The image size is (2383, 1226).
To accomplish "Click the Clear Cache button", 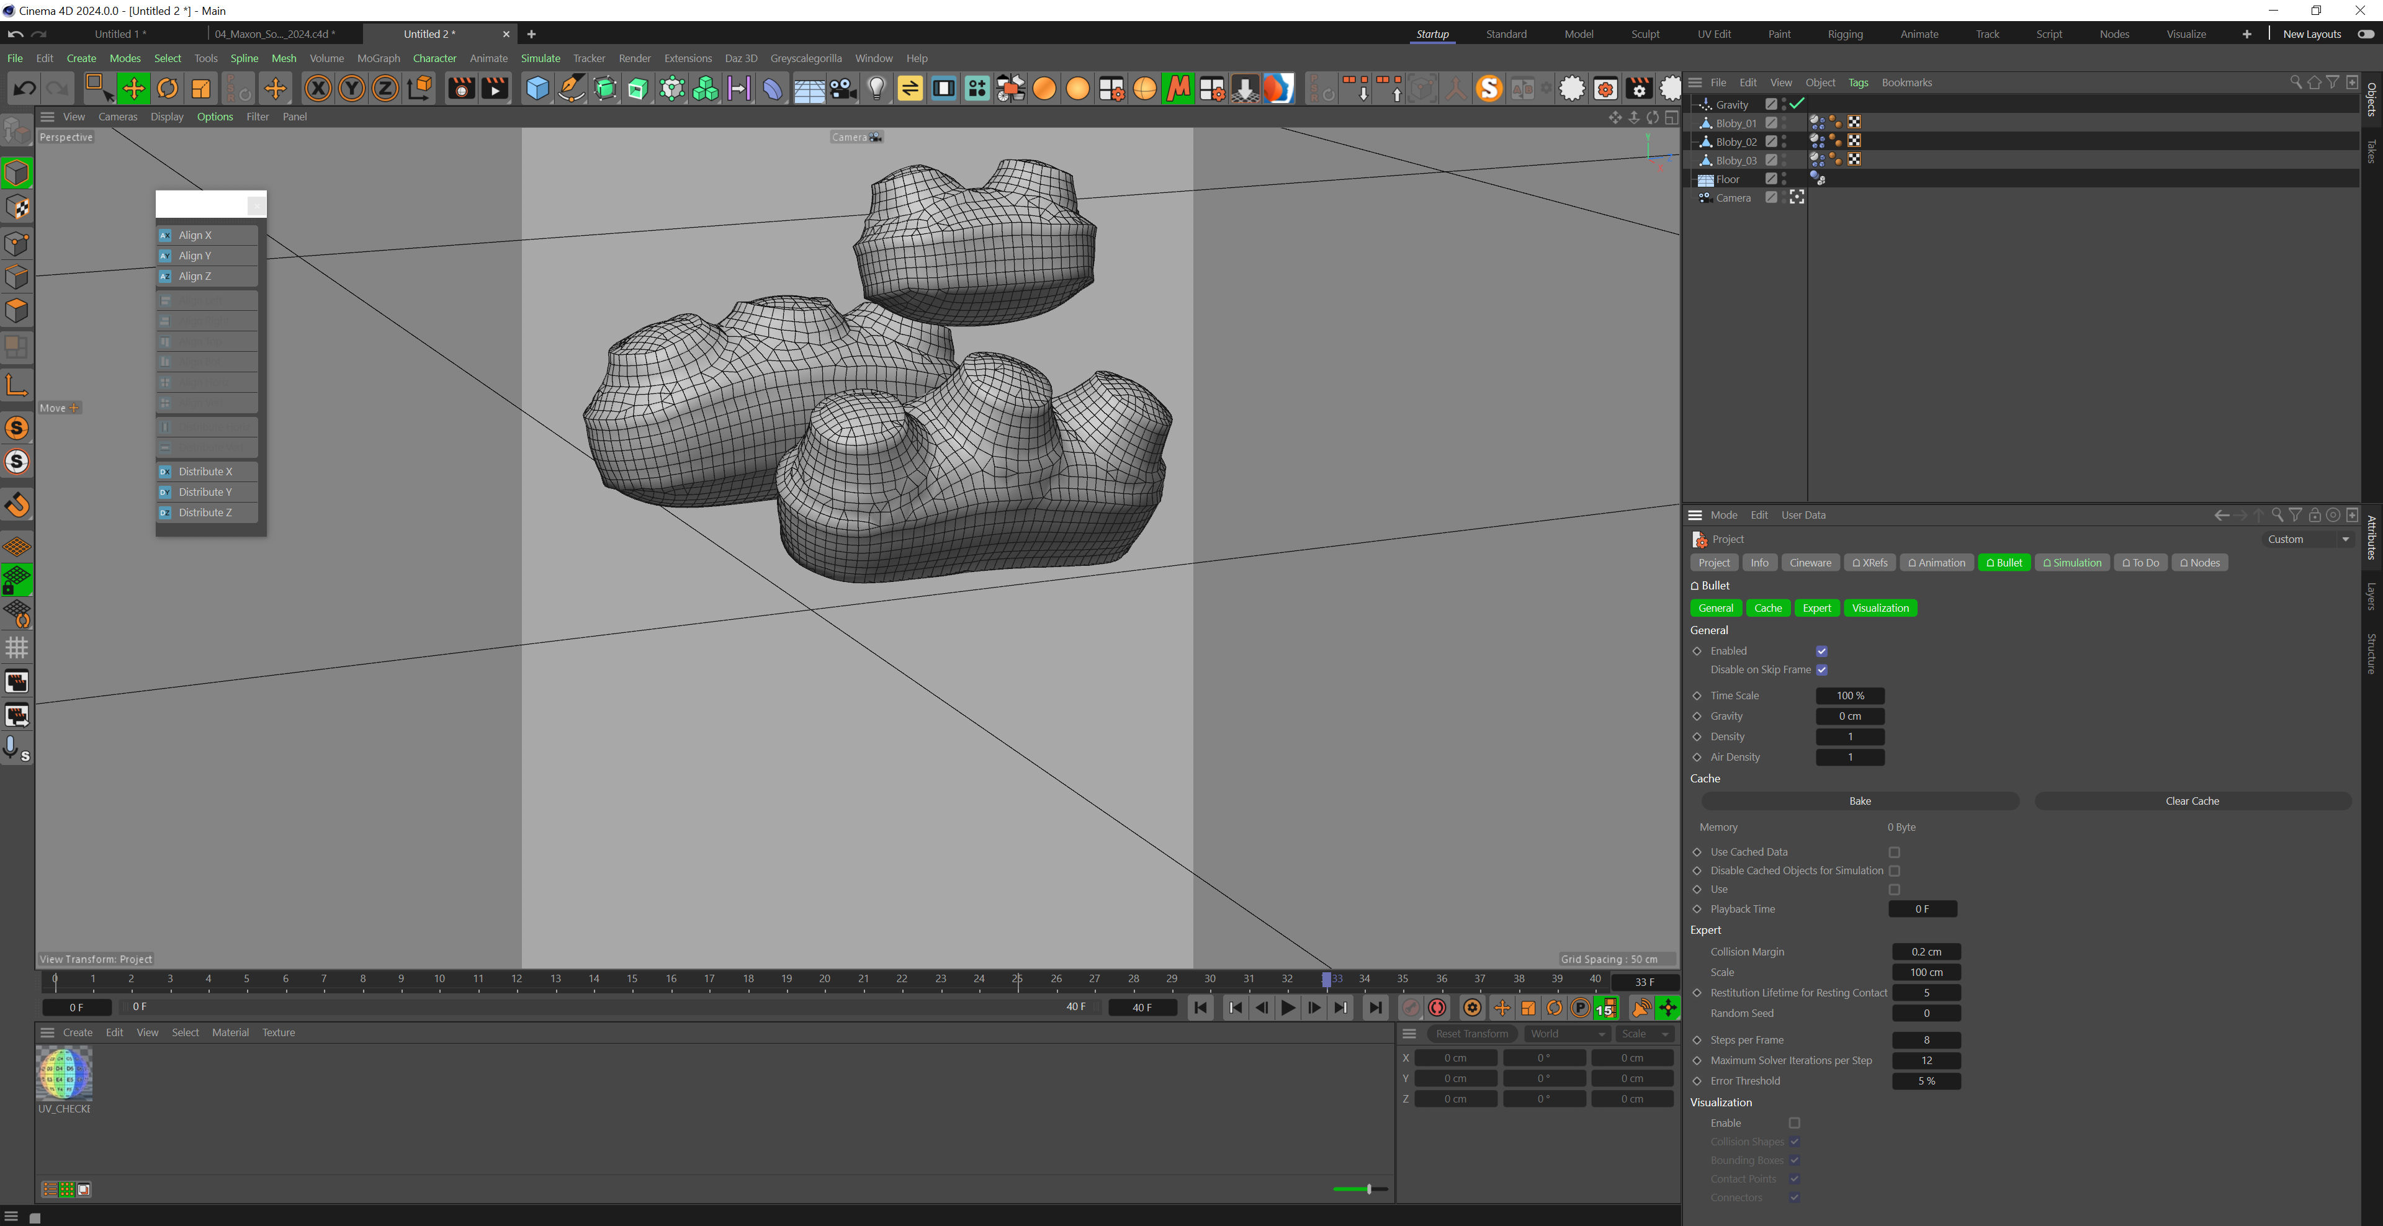I will pos(2191,801).
